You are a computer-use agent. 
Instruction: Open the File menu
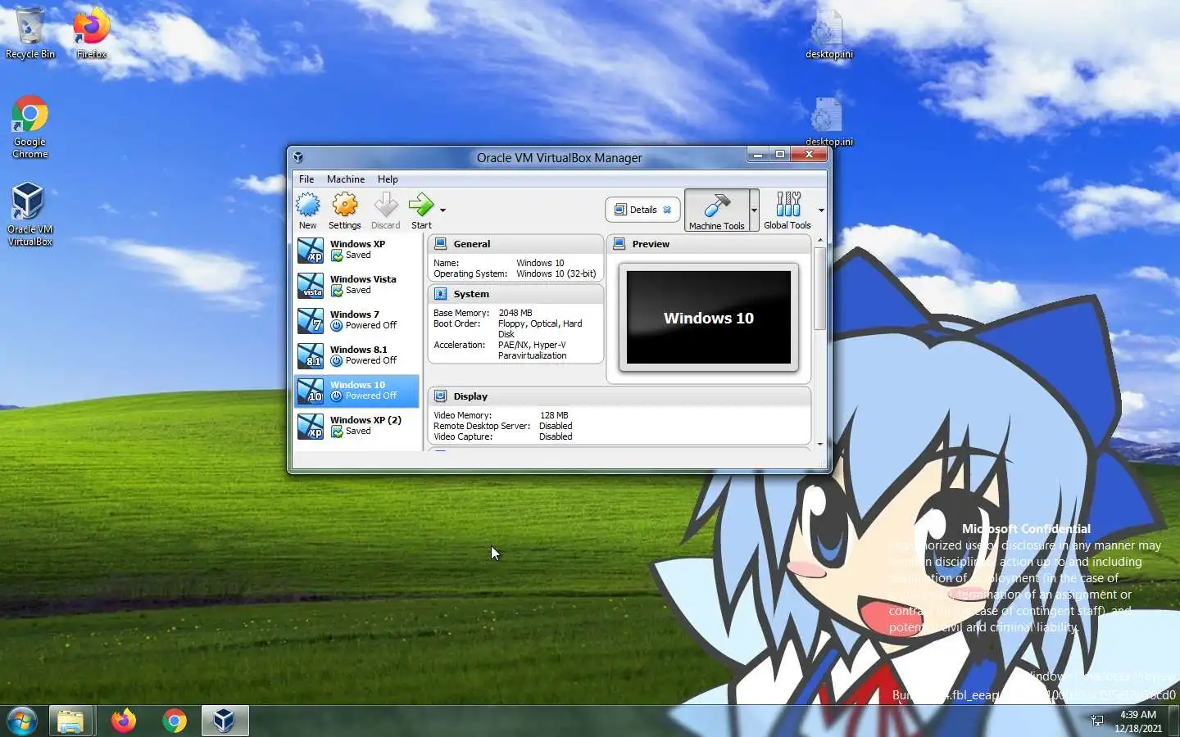[306, 179]
